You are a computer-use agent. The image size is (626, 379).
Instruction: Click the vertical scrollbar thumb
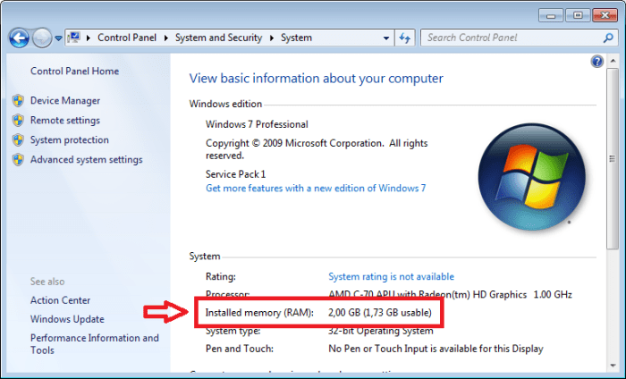(x=613, y=159)
